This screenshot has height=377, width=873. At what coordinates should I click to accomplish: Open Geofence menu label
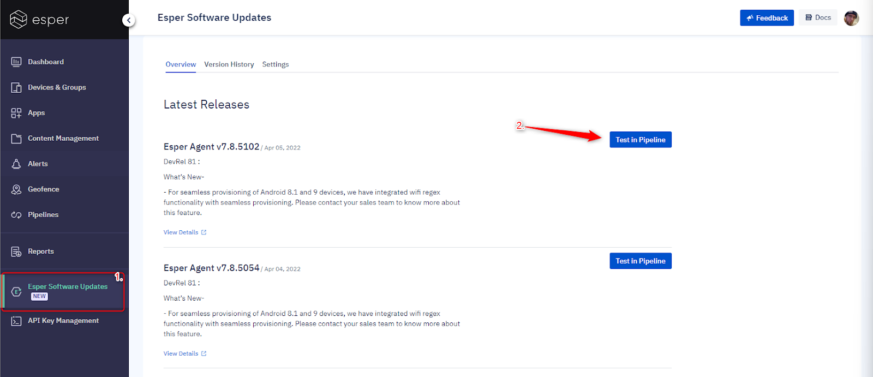click(44, 189)
